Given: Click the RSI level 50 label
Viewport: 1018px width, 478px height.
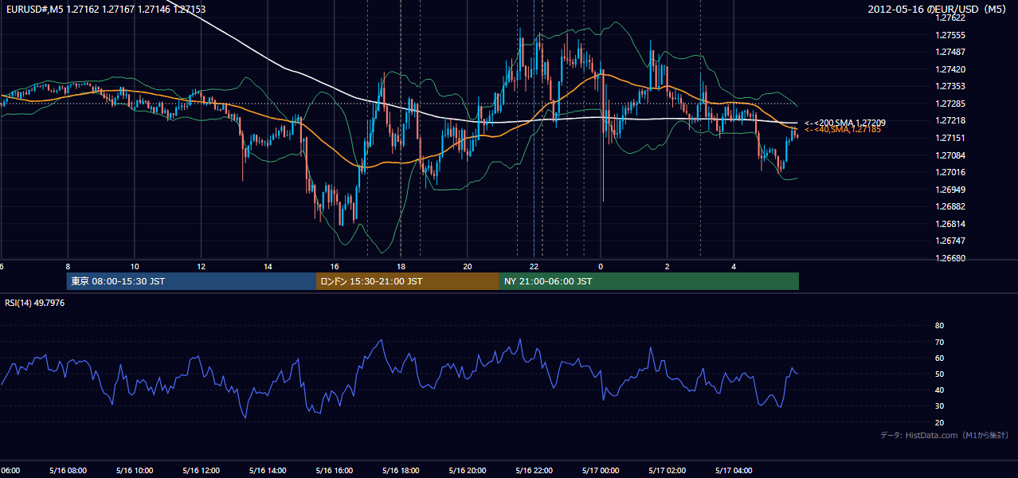Looking at the screenshot, I should click(x=939, y=374).
